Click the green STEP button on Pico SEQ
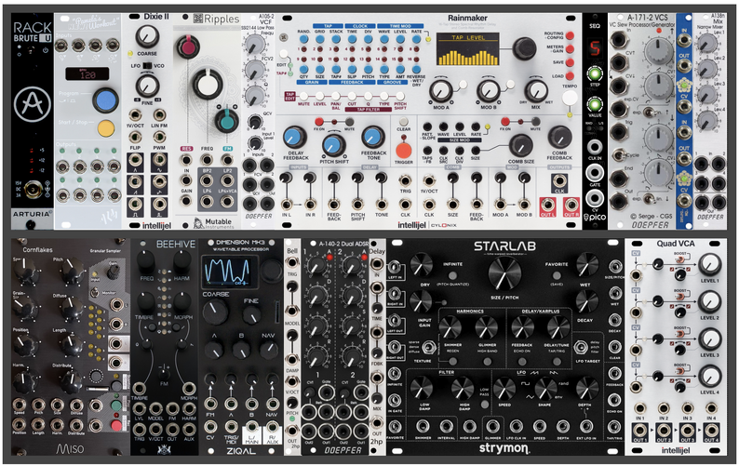 coord(595,74)
